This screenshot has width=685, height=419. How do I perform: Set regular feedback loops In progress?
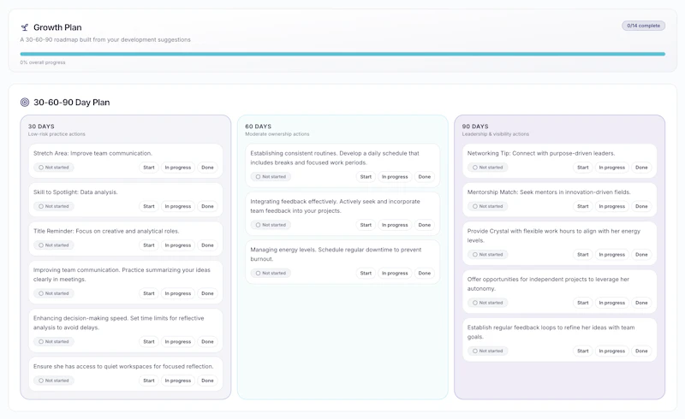pyautogui.click(x=612, y=351)
